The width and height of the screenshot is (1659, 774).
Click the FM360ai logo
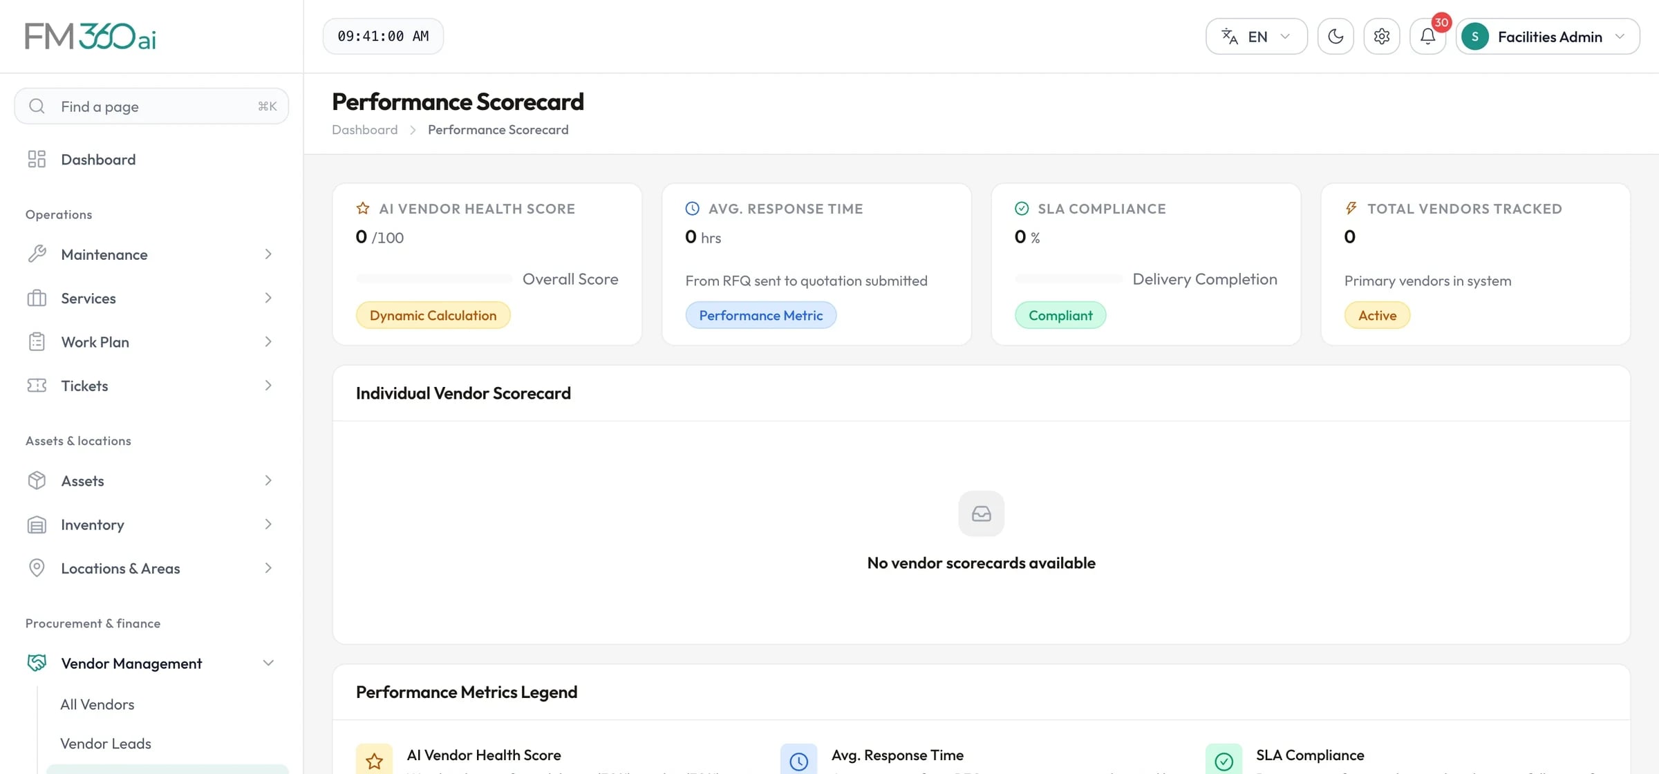pos(91,36)
